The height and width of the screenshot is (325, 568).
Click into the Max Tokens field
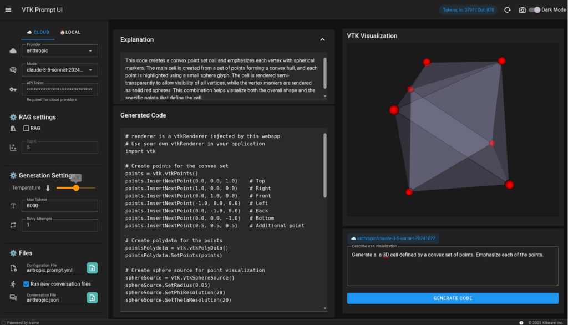60,206
